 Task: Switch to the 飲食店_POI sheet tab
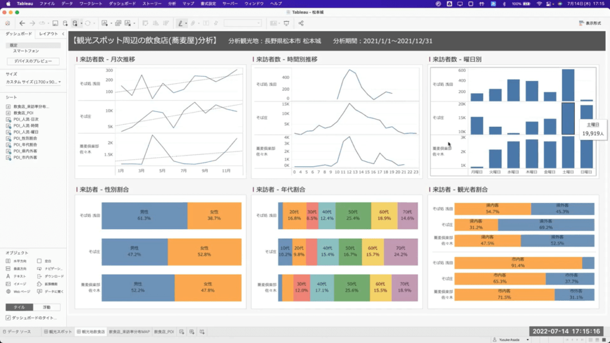tap(164, 331)
